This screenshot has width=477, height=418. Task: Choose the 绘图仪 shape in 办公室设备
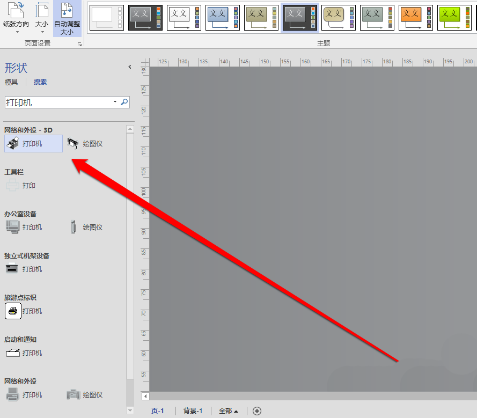click(86, 227)
